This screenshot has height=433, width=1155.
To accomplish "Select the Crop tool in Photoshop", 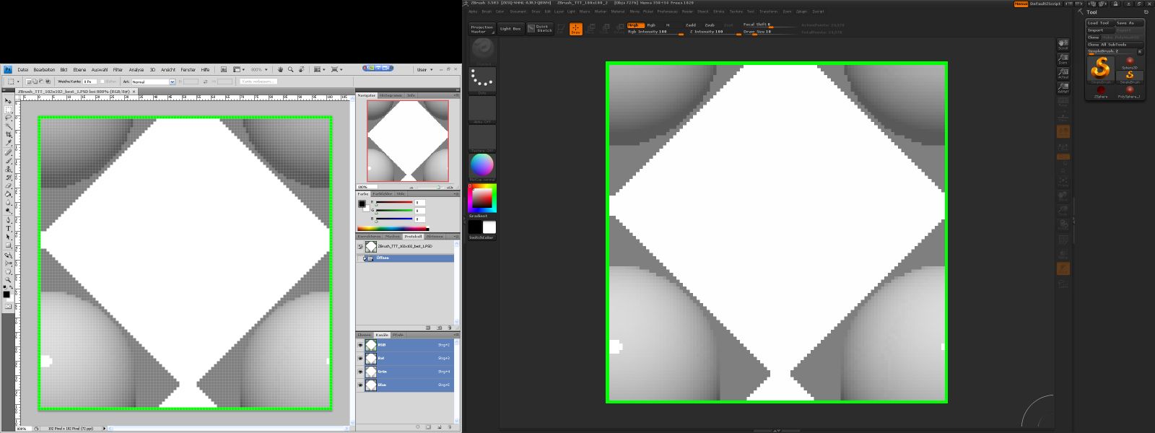I will 9,134.
